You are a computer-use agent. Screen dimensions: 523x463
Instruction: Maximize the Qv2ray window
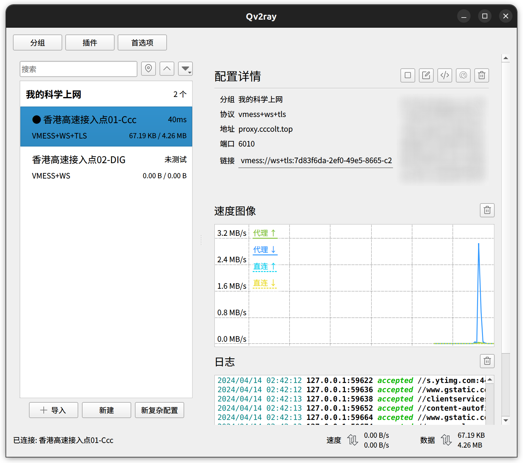tap(485, 16)
